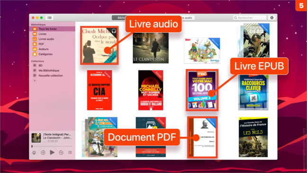Click the 'Le Clandestin - John...' player subtitle
The image size is (307, 173).
pyautogui.click(x=57, y=138)
